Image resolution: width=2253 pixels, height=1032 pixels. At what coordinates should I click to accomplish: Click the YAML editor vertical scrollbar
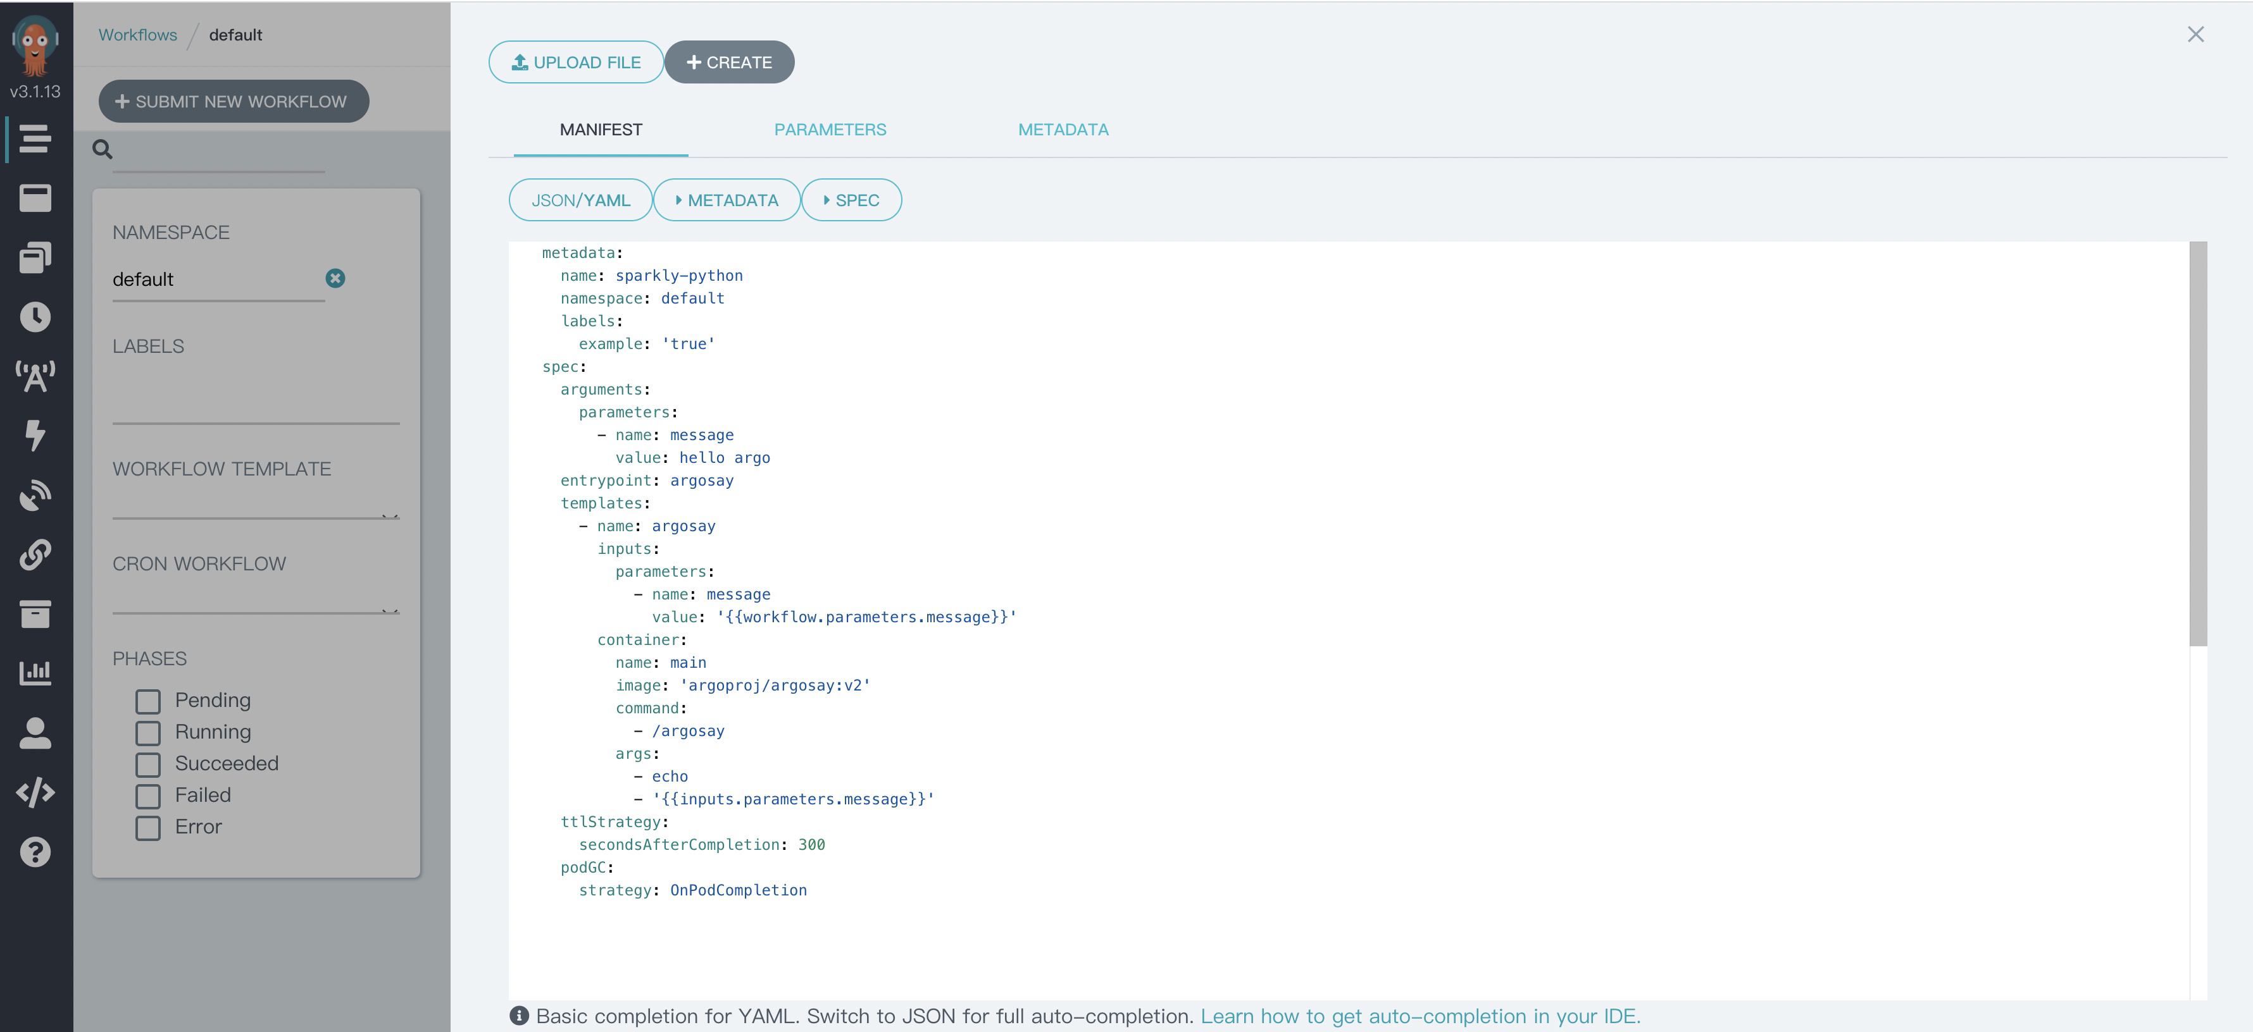tap(2197, 444)
